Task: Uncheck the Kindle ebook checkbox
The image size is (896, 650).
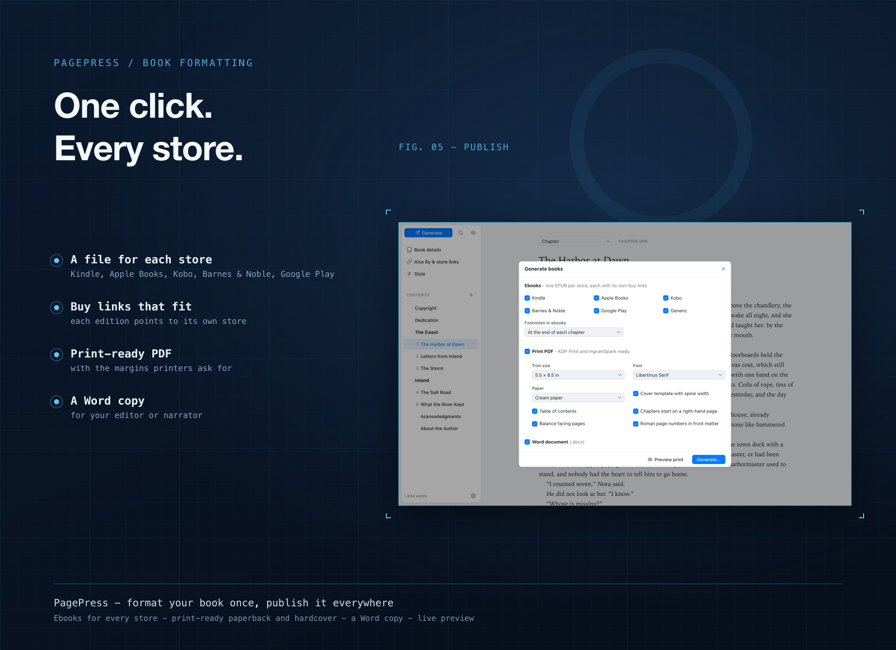Action: pyautogui.click(x=527, y=298)
